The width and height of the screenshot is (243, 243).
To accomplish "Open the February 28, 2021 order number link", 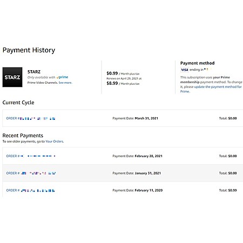I will (x=31, y=156).
